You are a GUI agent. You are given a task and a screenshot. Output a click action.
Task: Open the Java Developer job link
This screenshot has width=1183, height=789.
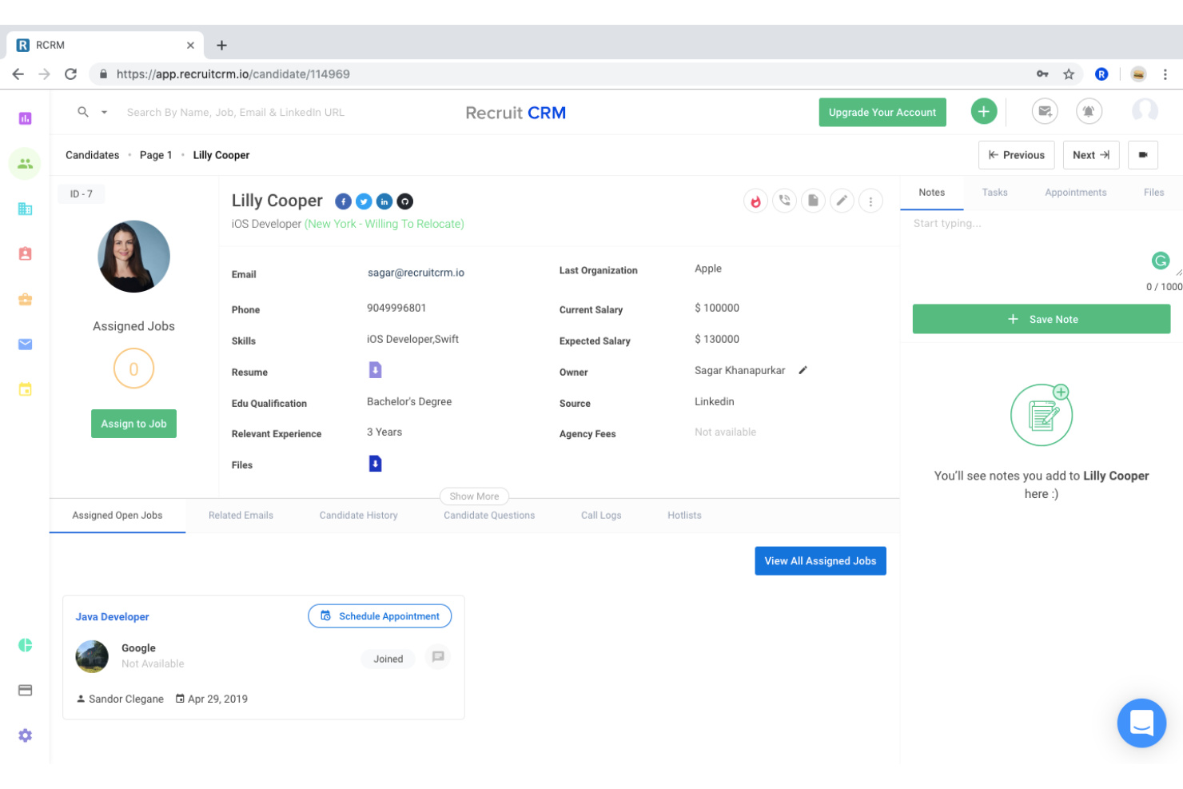coord(112,617)
